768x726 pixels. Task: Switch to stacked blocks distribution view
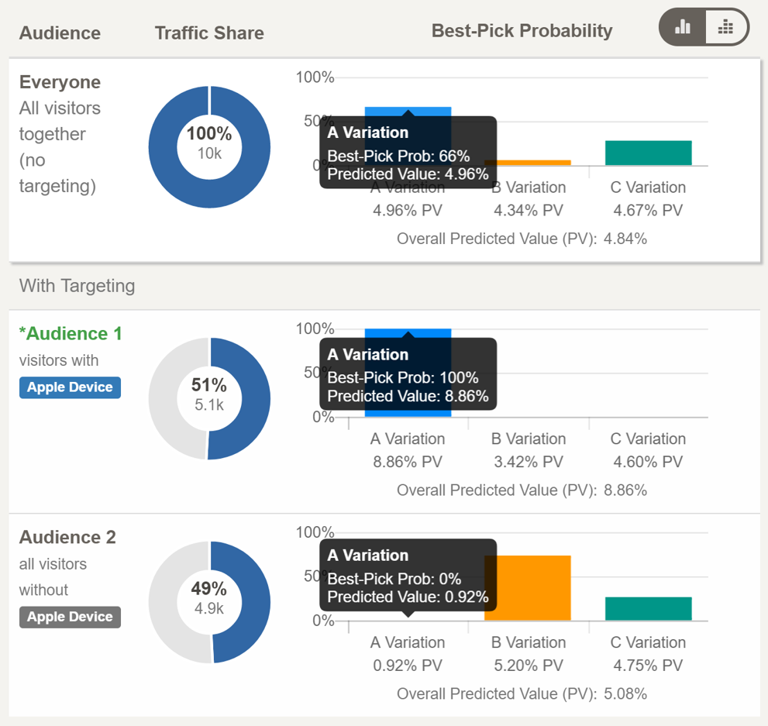coord(726,28)
